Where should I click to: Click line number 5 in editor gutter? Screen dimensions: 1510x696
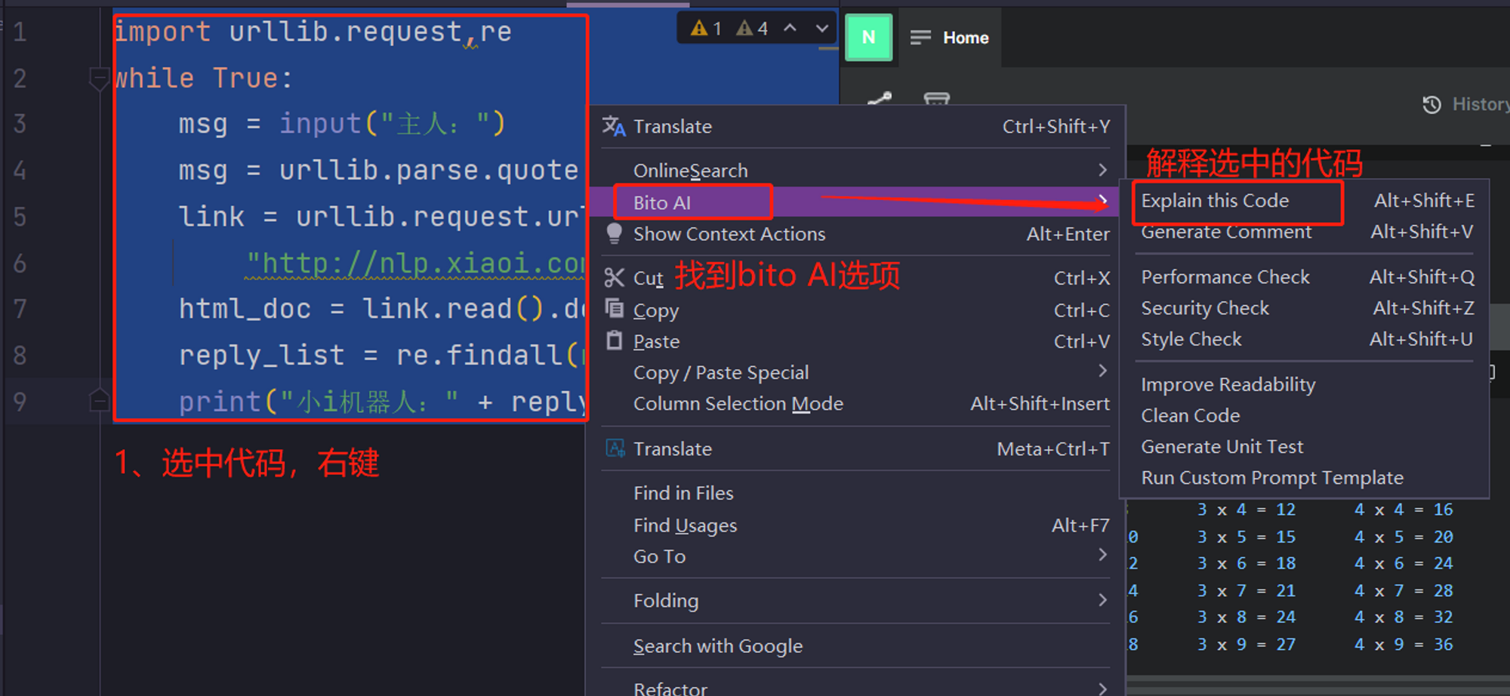click(20, 217)
